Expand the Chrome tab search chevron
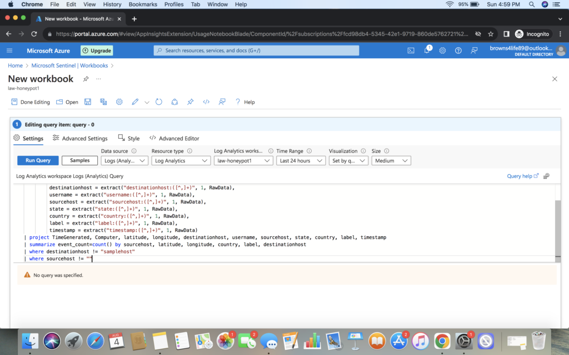Screen dimensions: 569x355 click(x=560, y=19)
